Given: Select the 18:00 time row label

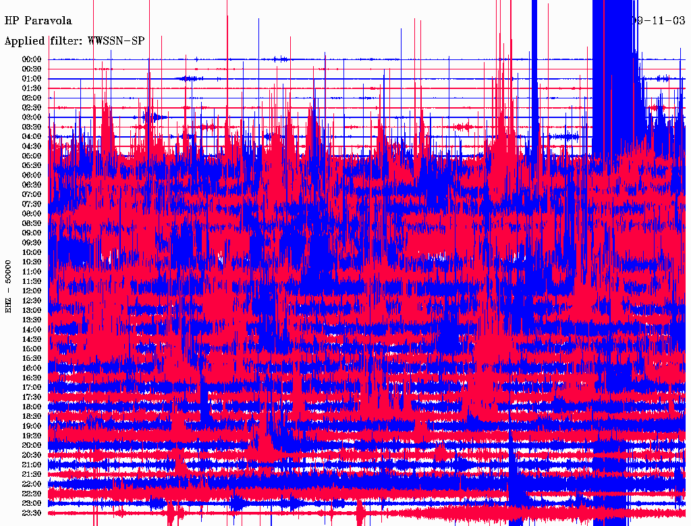Looking at the screenshot, I should [x=32, y=407].
